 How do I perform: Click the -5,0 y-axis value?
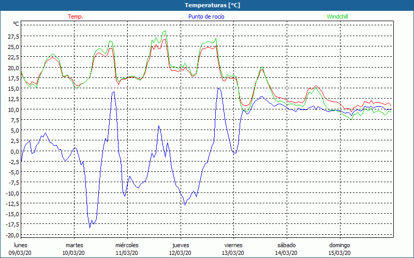[13, 172]
